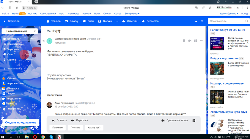The image size is (250, 139).
Task: Click Переслать in the bottom reply panel
Action: [79, 120]
